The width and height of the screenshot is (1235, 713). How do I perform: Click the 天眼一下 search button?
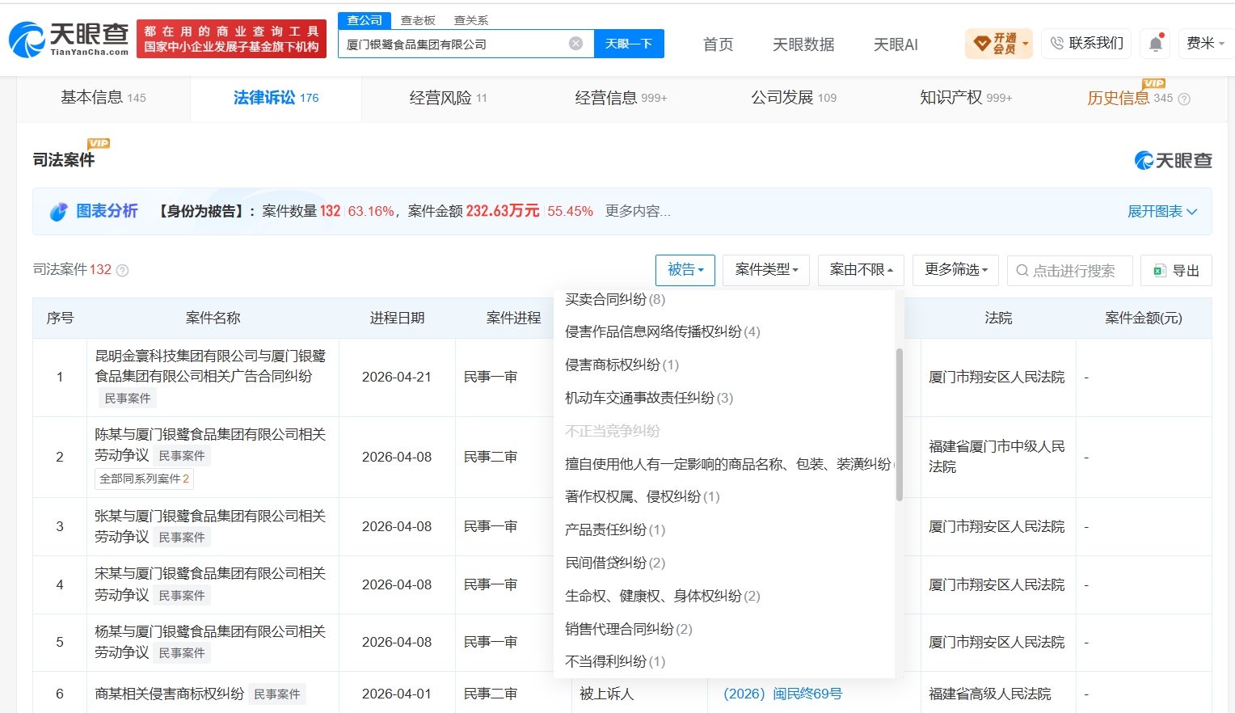[x=629, y=44]
